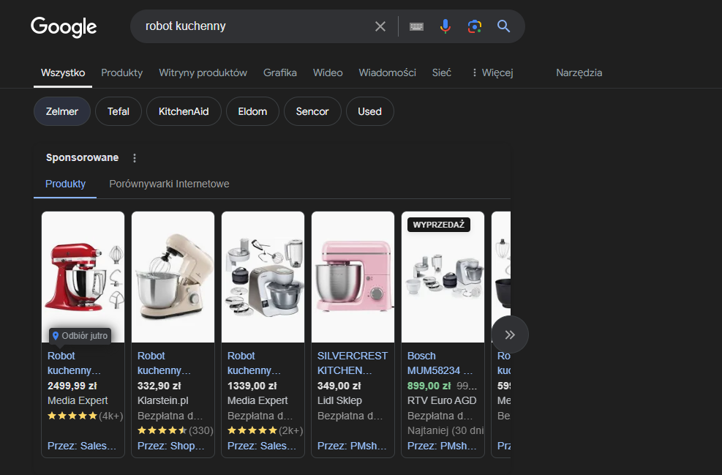
Task: Open the three-dot menu beside Sponsorowane
Action: (135, 158)
